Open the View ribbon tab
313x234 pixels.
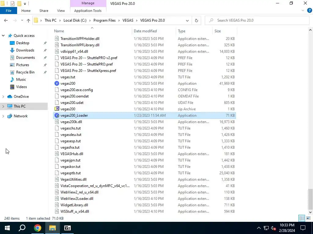pyautogui.click(x=61, y=11)
